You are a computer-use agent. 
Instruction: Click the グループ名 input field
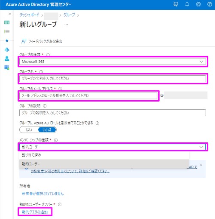(113, 79)
